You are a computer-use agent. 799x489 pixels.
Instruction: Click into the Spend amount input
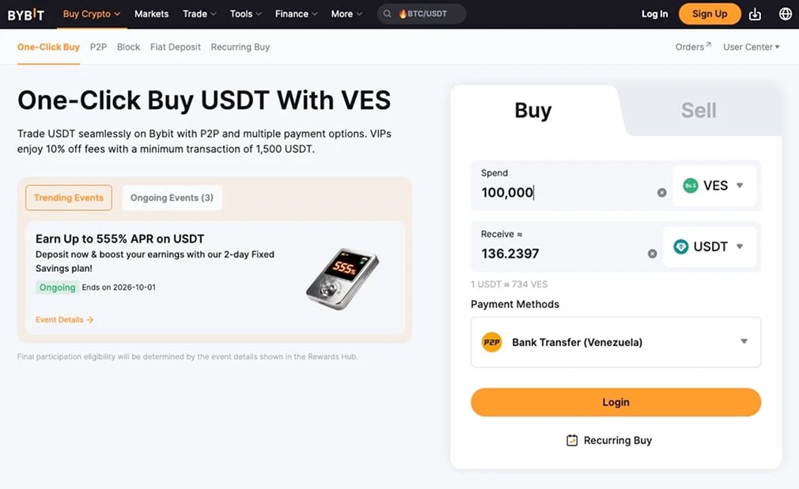(x=566, y=192)
